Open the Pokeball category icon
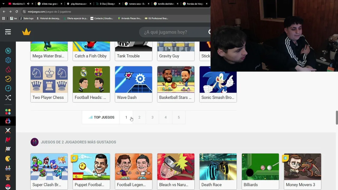The height and width of the screenshot is (190, 338). (8, 187)
